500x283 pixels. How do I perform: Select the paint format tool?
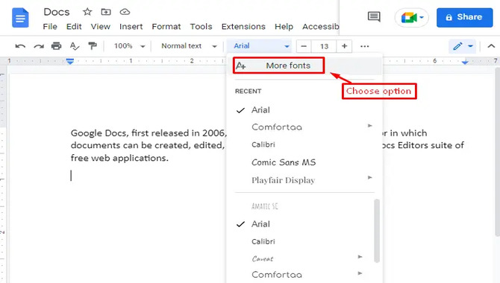(x=93, y=46)
